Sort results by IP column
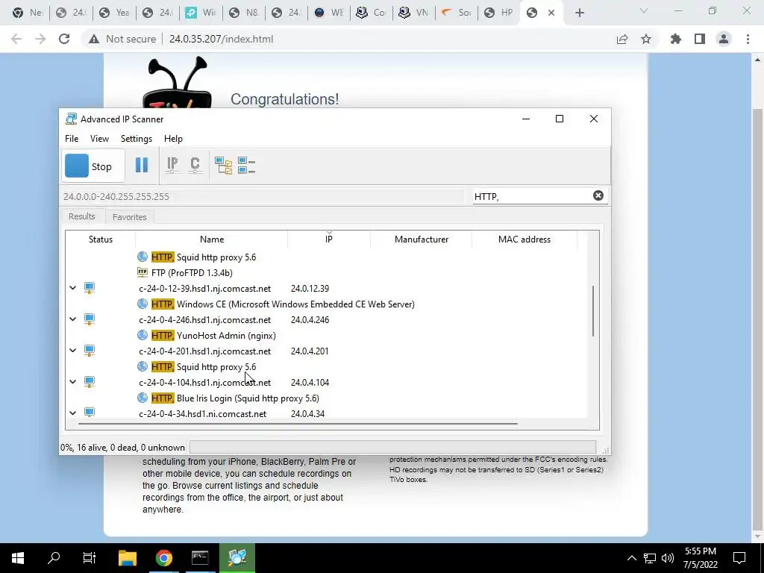Image resolution: width=764 pixels, height=573 pixels. tap(329, 239)
